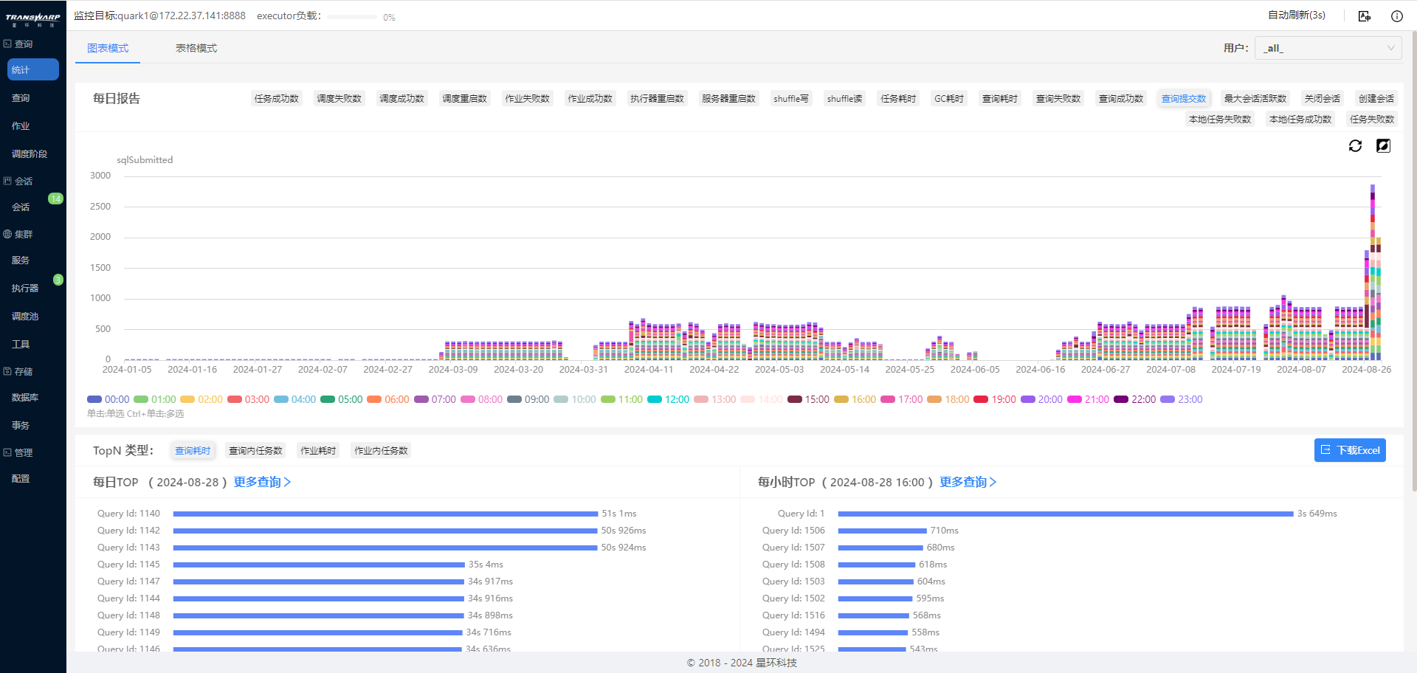This screenshot has height=673, width=1417.
Task: Select TopN type 查询内任务数
Action: click(255, 451)
